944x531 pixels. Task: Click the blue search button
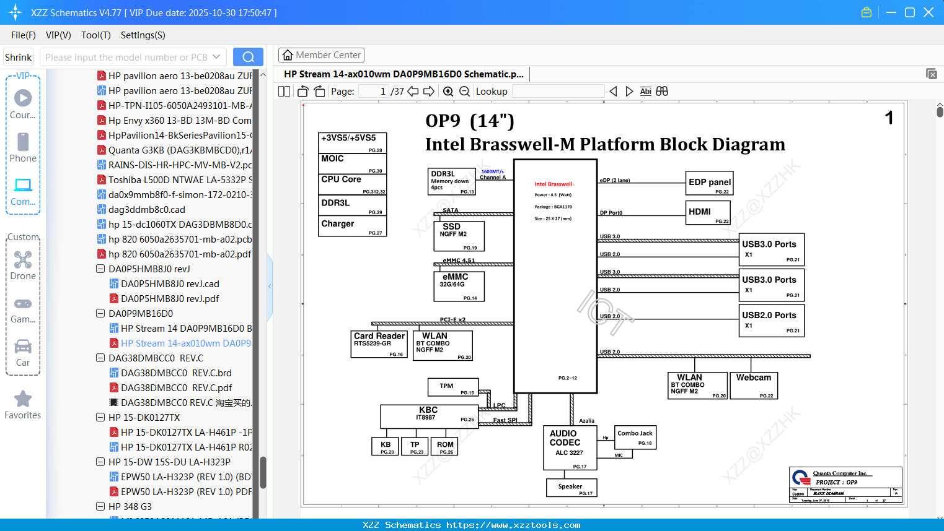tap(248, 57)
